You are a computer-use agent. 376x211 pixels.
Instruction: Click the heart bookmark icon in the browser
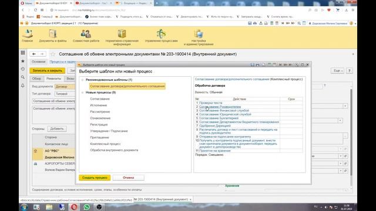click(x=329, y=10)
